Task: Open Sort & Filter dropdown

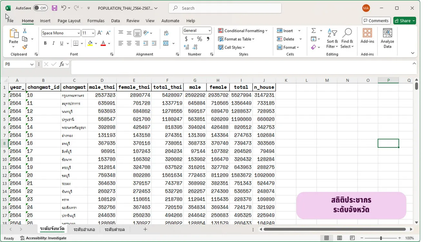Action: pos(332,38)
